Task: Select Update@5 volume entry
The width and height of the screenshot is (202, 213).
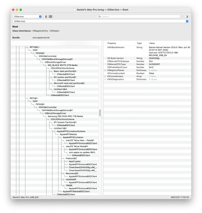Action: pos(71,179)
